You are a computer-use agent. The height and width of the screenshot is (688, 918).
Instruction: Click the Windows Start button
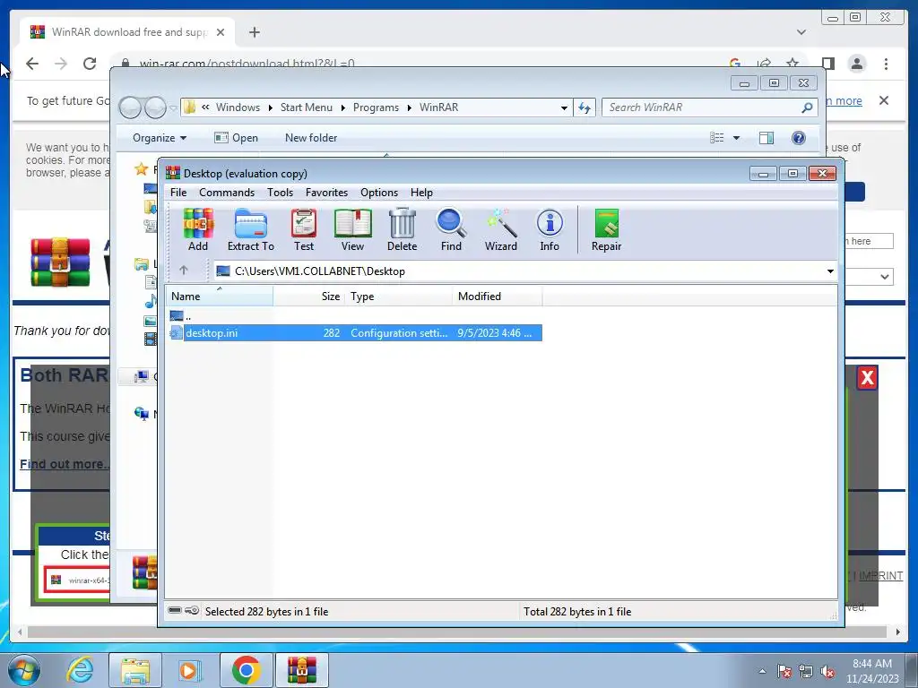click(24, 670)
